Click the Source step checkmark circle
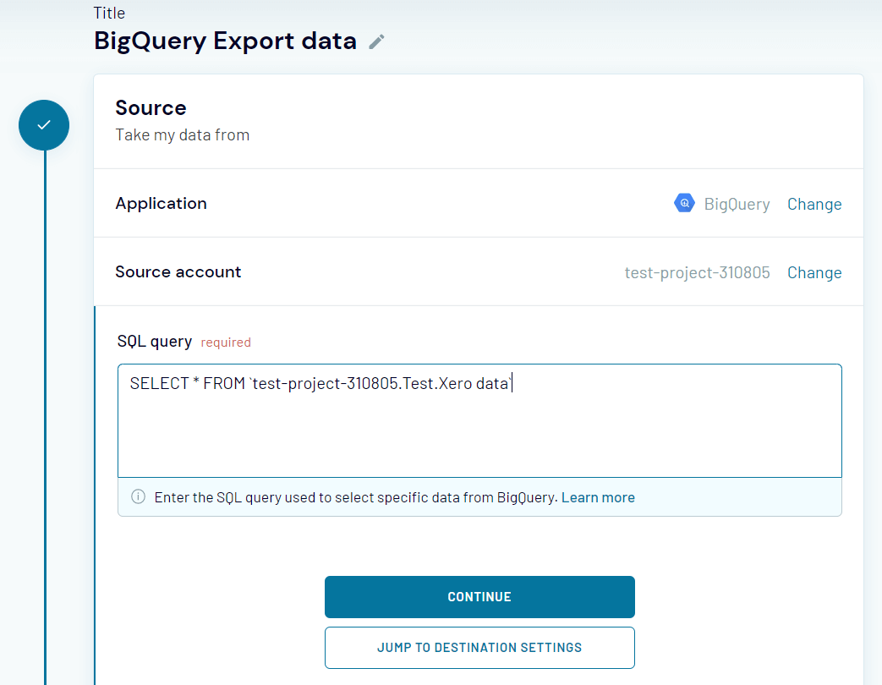The image size is (882, 685). coord(44,125)
